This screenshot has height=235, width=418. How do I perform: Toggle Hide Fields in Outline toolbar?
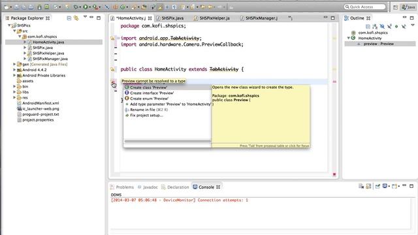[382, 26]
